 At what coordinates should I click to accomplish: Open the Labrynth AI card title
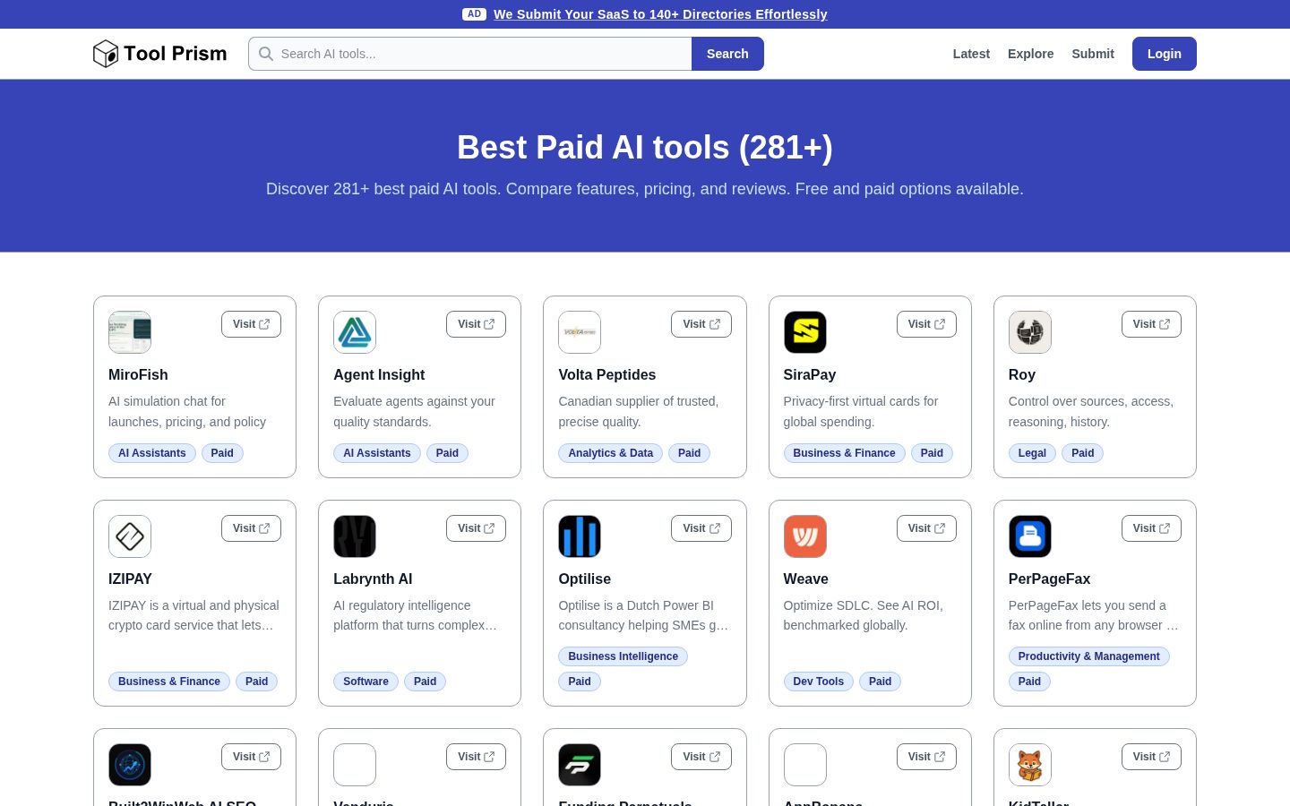point(373,579)
